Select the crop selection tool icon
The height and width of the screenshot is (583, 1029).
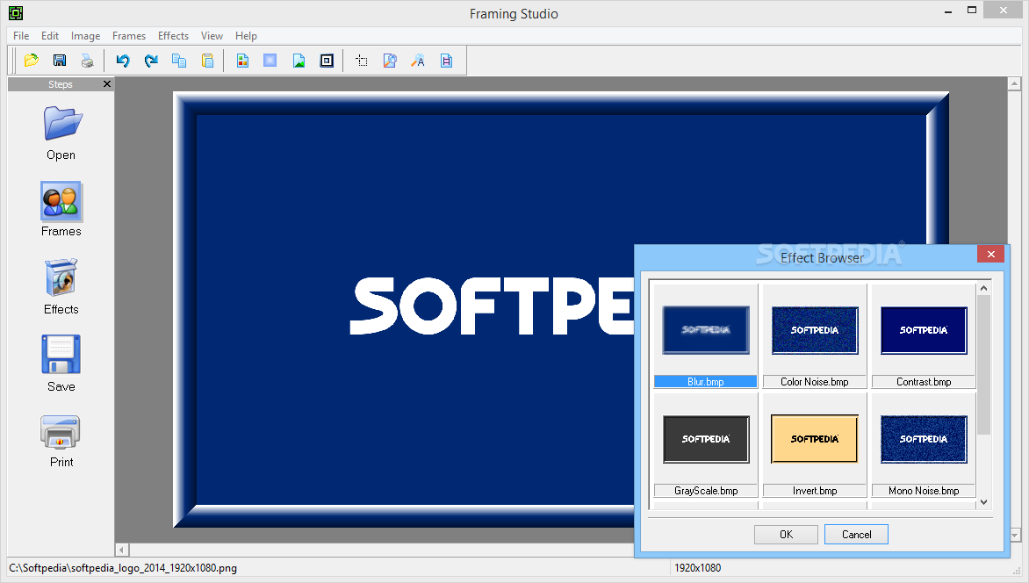tap(362, 61)
